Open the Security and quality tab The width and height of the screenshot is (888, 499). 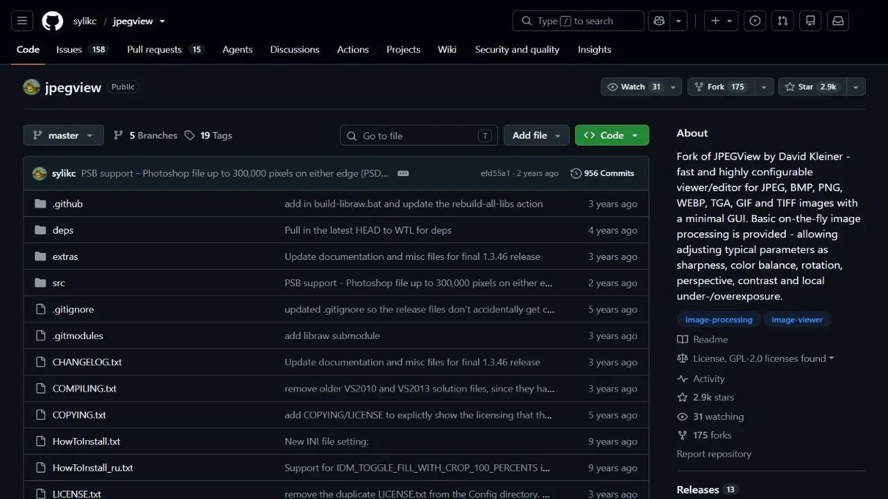click(x=517, y=49)
